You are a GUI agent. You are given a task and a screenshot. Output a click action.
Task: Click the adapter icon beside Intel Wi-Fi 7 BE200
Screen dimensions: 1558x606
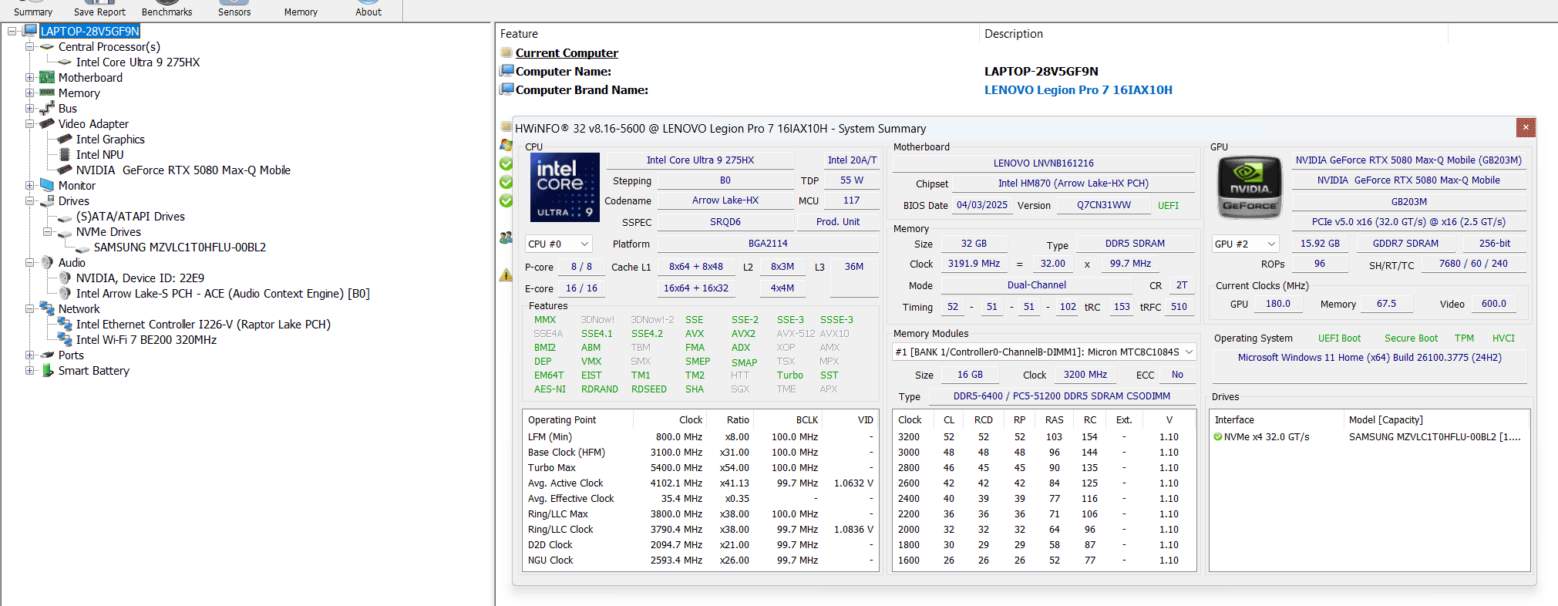point(65,339)
